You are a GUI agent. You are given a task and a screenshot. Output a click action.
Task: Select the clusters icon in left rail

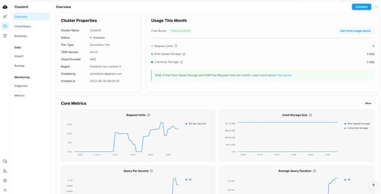(x=5, y=26)
